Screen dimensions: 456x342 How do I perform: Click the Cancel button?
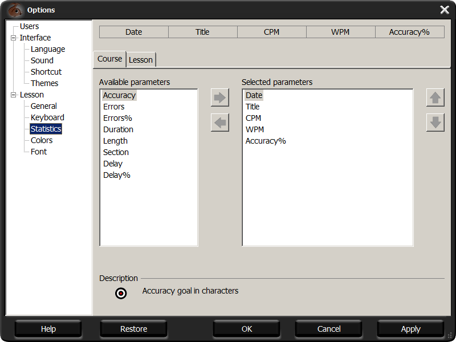click(x=329, y=329)
